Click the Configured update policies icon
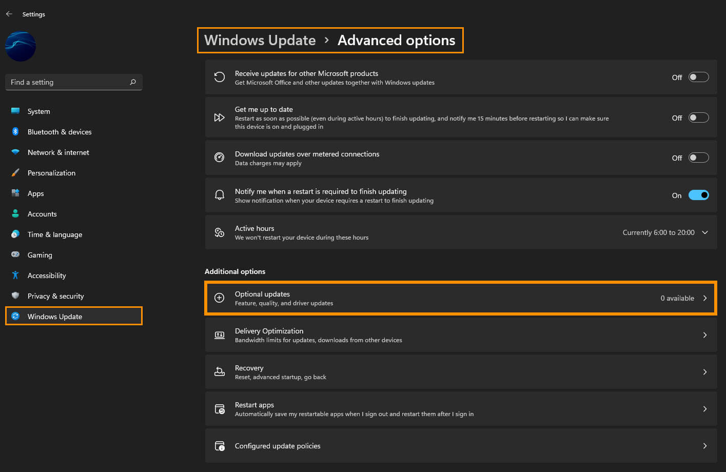The height and width of the screenshot is (472, 726). [x=219, y=446]
